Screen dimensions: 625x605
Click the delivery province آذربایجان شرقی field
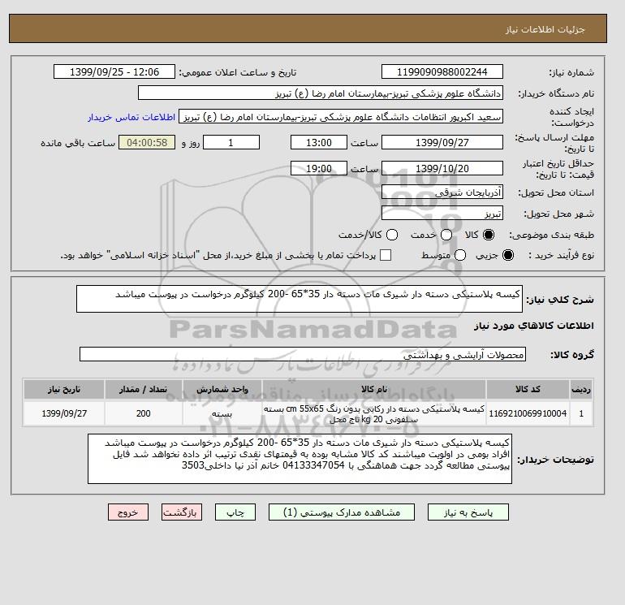click(442, 192)
